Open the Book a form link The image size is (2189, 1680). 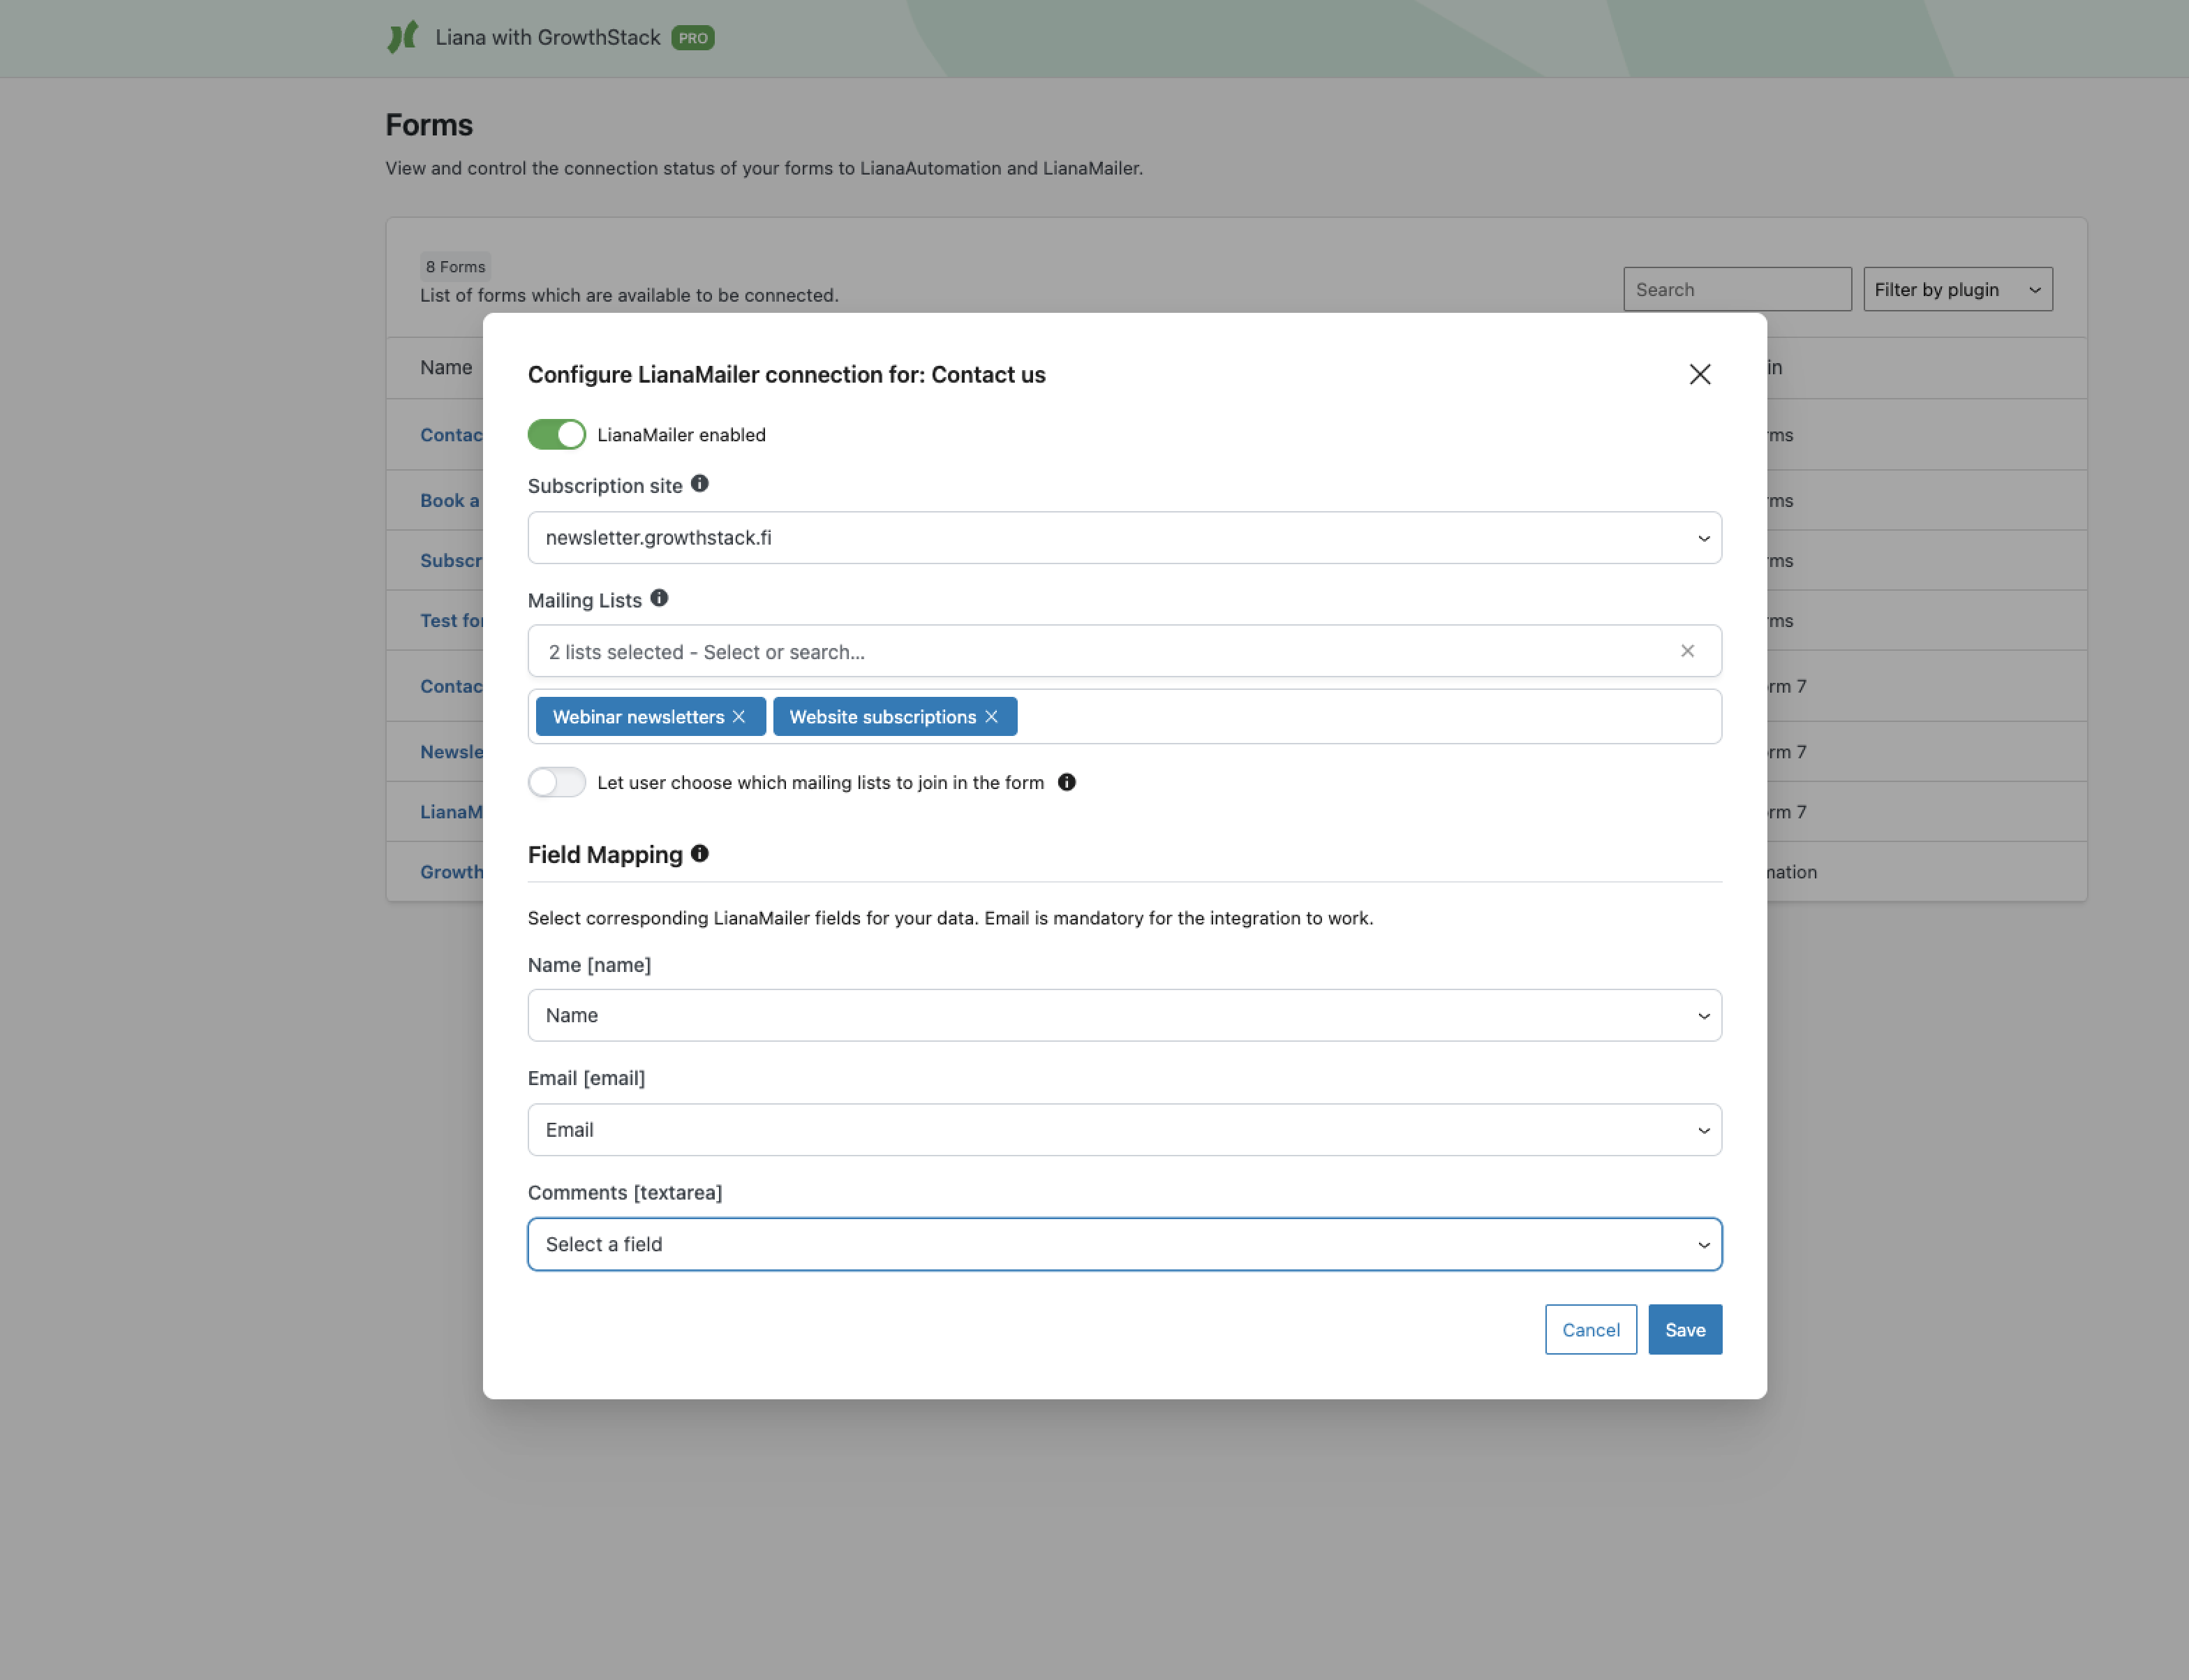pos(450,501)
